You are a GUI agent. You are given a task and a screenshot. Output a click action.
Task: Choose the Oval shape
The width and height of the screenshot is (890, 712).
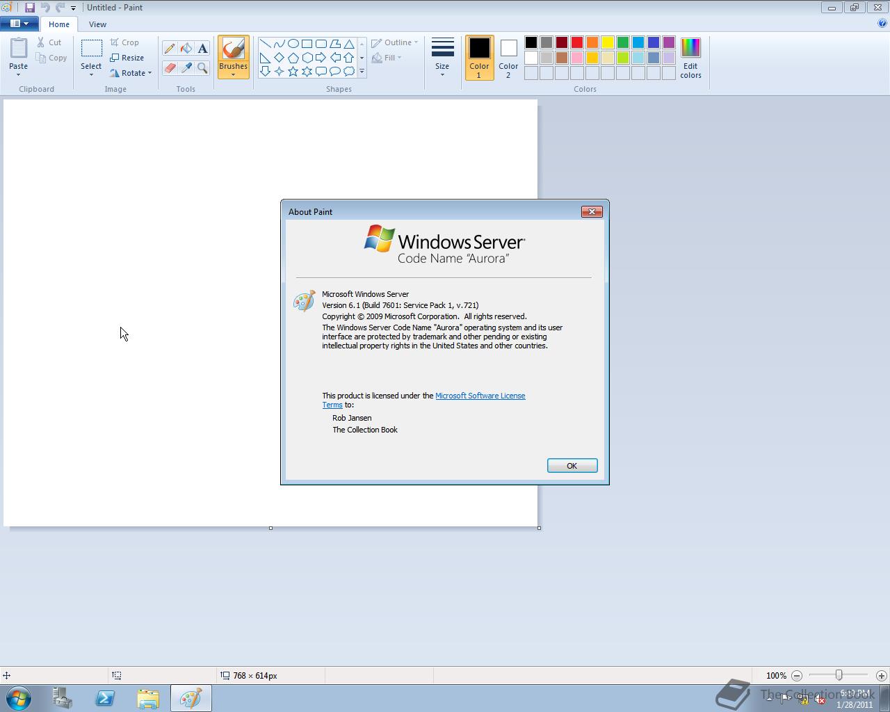(293, 43)
